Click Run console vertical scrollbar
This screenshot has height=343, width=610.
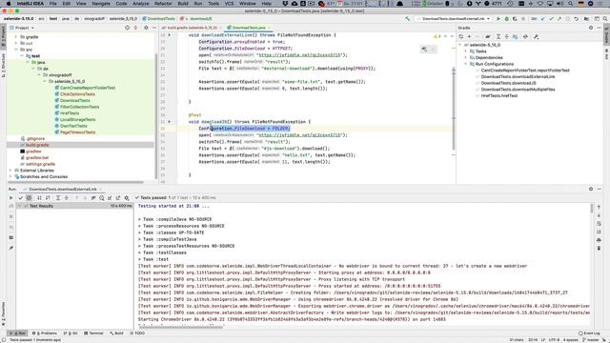coord(592,209)
